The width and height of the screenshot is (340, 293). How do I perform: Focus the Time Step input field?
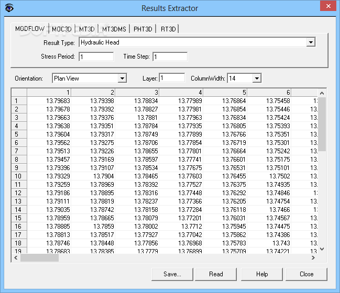(x=170, y=57)
